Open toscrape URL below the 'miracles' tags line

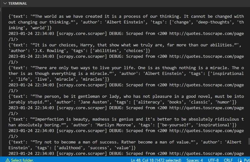pos(206,85)
